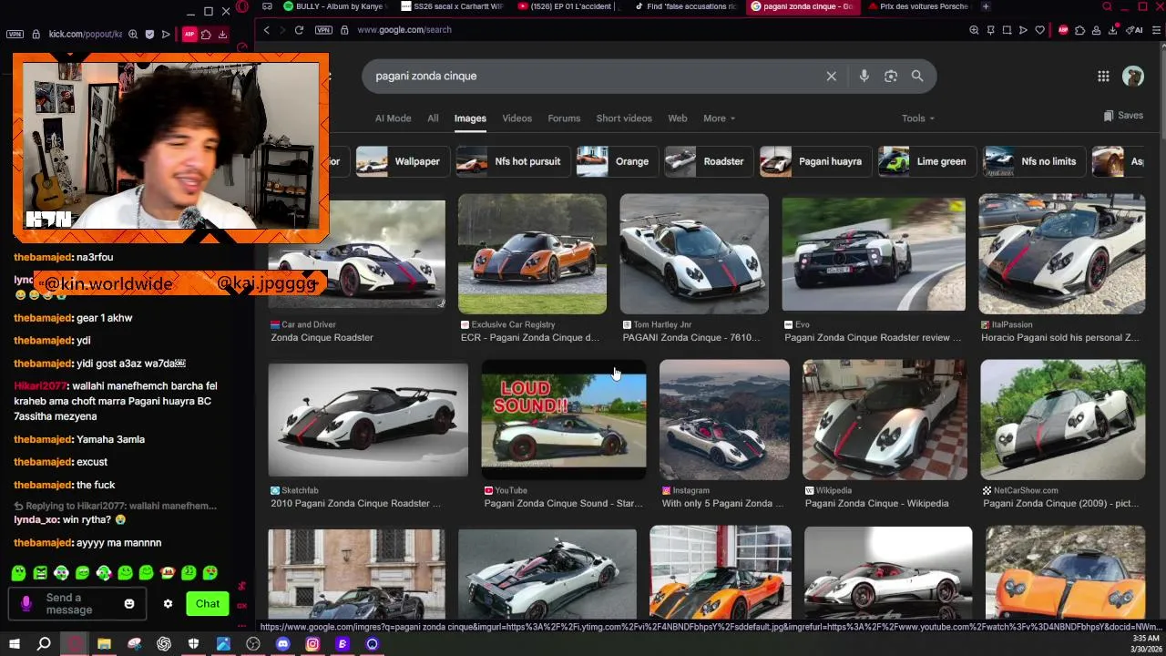Click voice search microphone in Google search box
This screenshot has height=656, width=1166.
point(864,77)
